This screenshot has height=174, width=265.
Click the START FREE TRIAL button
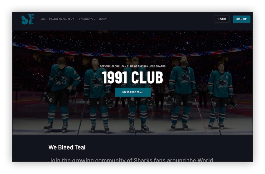pyautogui.click(x=133, y=92)
